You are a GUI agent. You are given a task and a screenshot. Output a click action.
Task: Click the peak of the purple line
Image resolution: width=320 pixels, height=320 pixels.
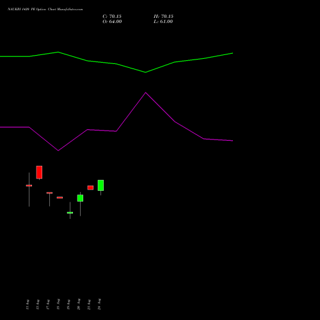(x=146, y=93)
